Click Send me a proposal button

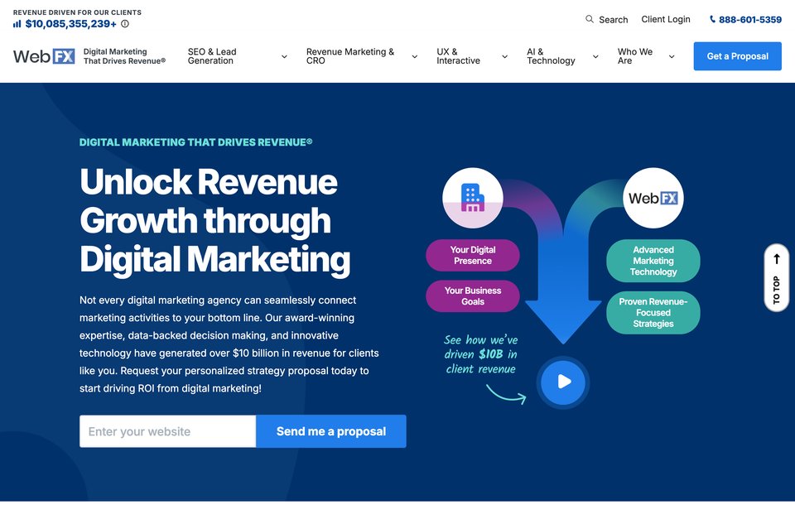pyautogui.click(x=331, y=431)
